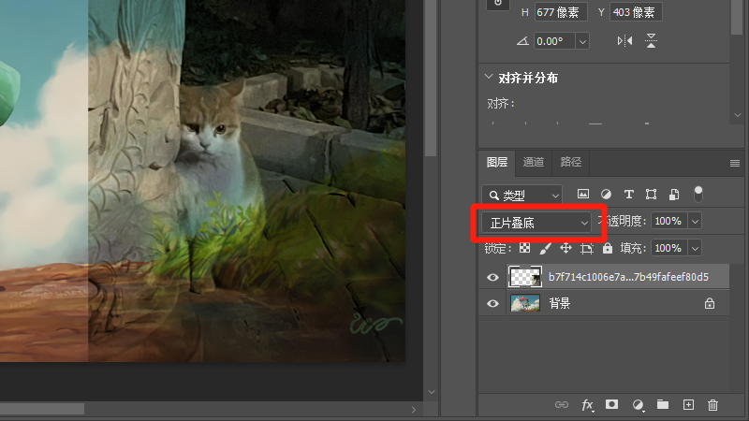Toggle the layer filter on/off switch
The image size is (749, 421).
pyautogui.click(x=698, y=194)
